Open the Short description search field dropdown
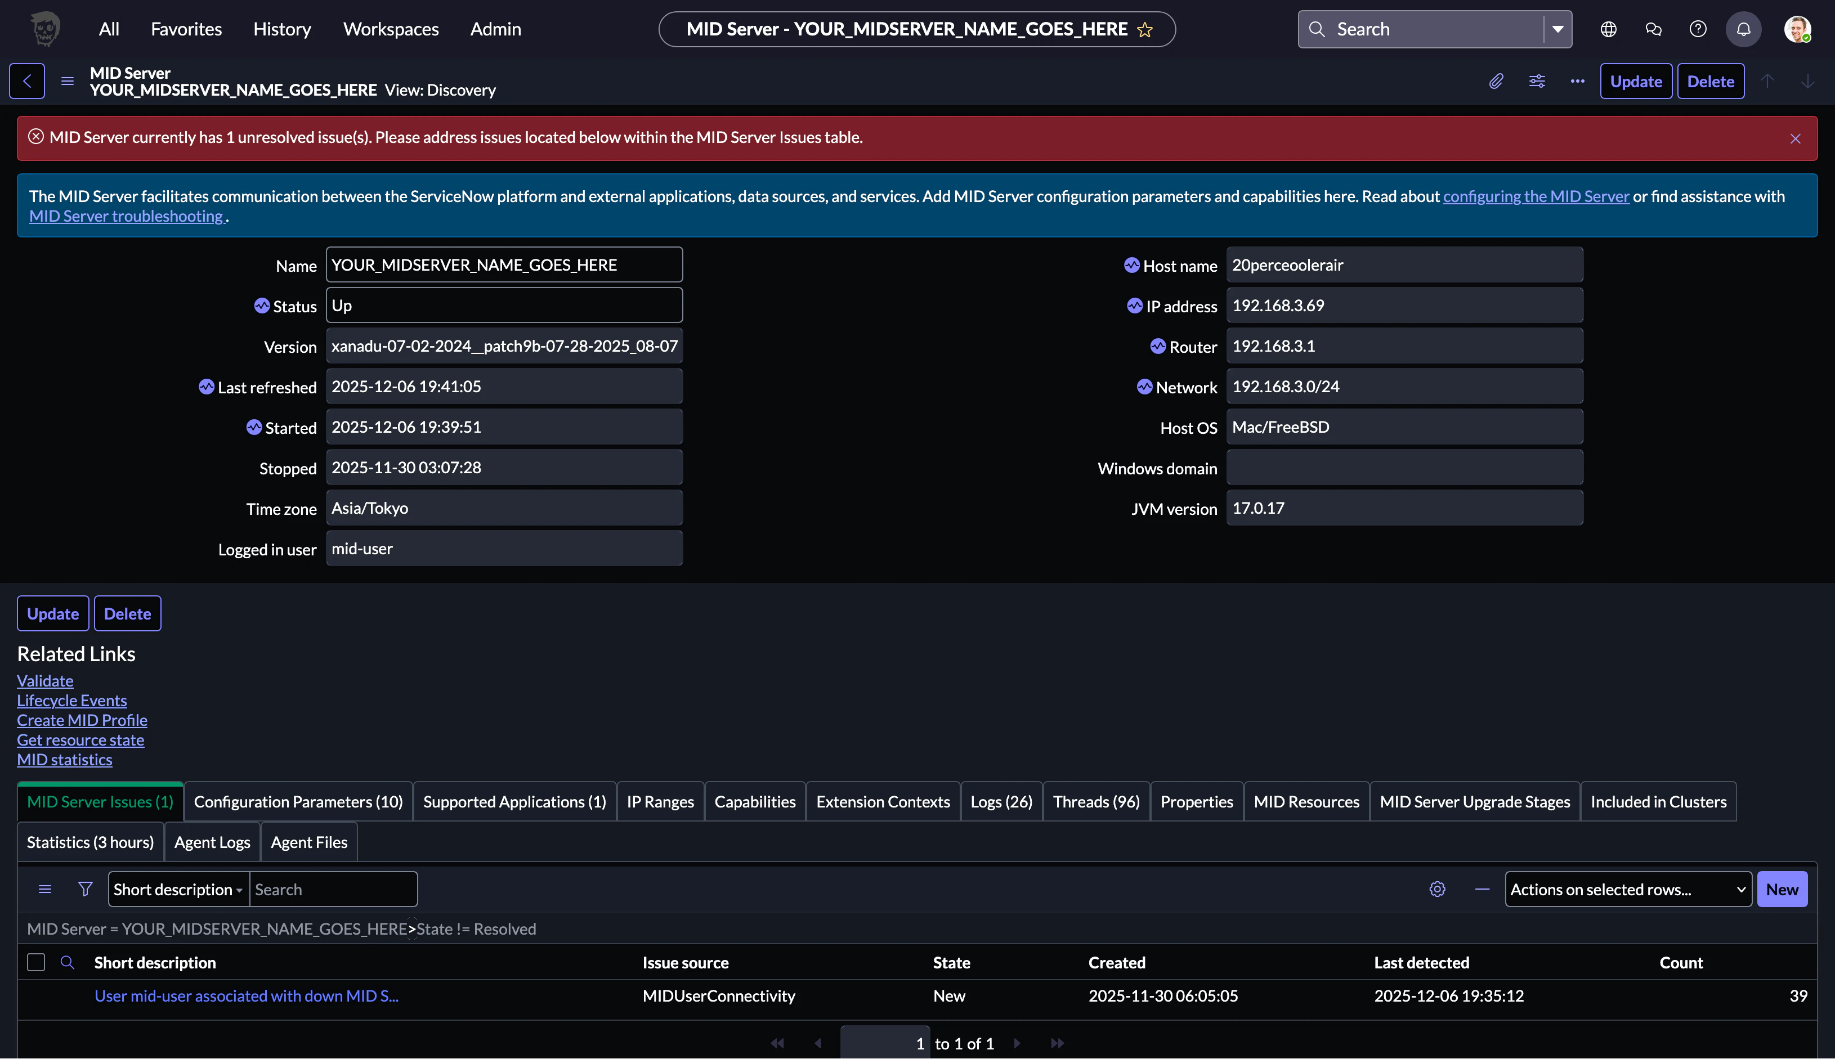1835x1059 pixels. (178, 889)
